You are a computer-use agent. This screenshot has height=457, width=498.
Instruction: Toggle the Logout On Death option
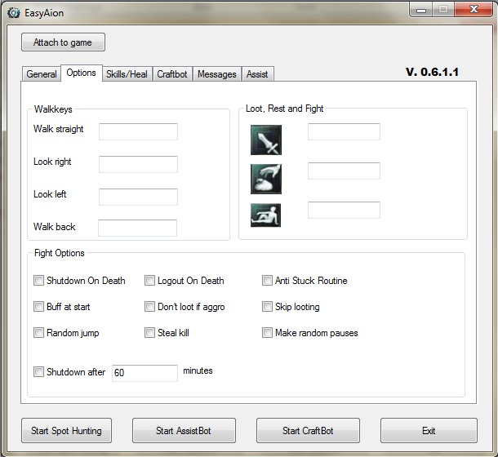point(150,281)
